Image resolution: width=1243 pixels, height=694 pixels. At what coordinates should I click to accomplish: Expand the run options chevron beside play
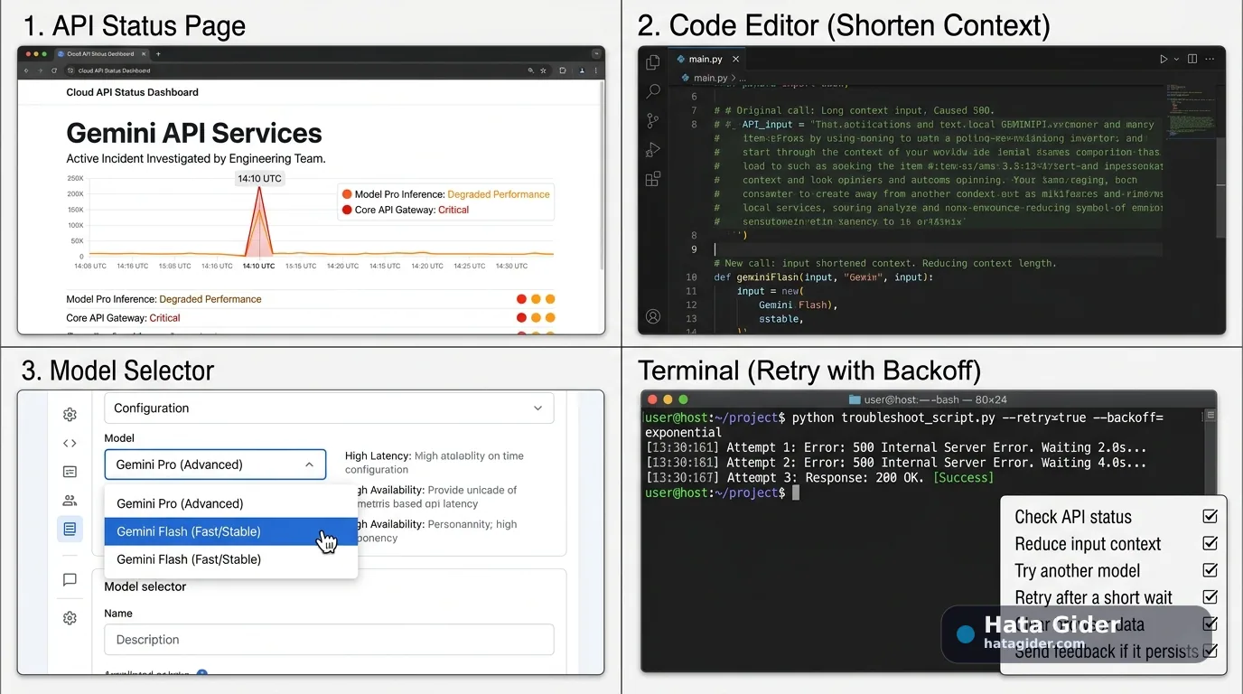(1176, 60)
